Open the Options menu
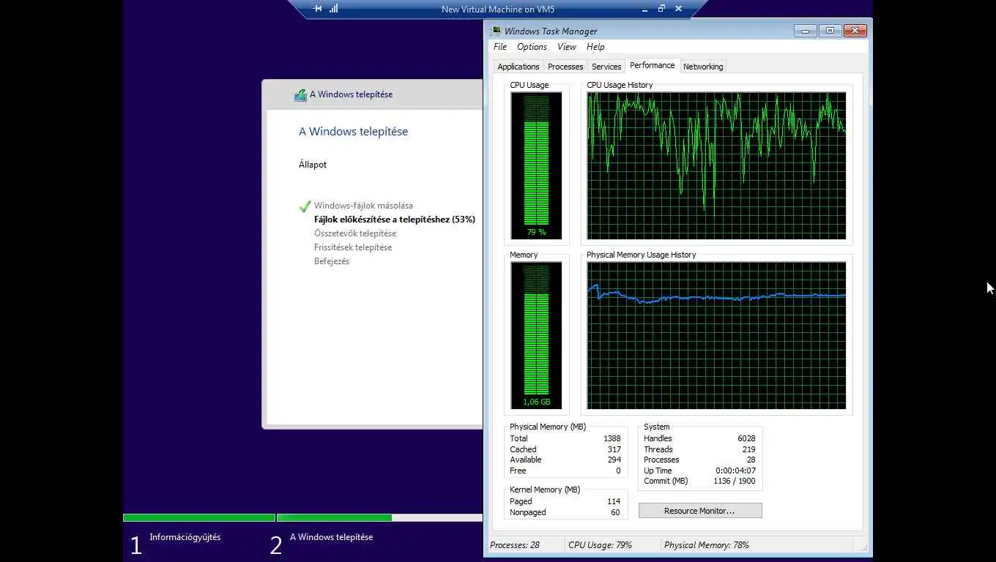996x562 pixels. [x=532, y=47]
